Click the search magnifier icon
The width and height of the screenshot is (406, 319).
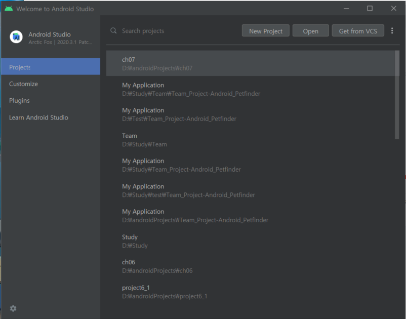coord(113,31)
